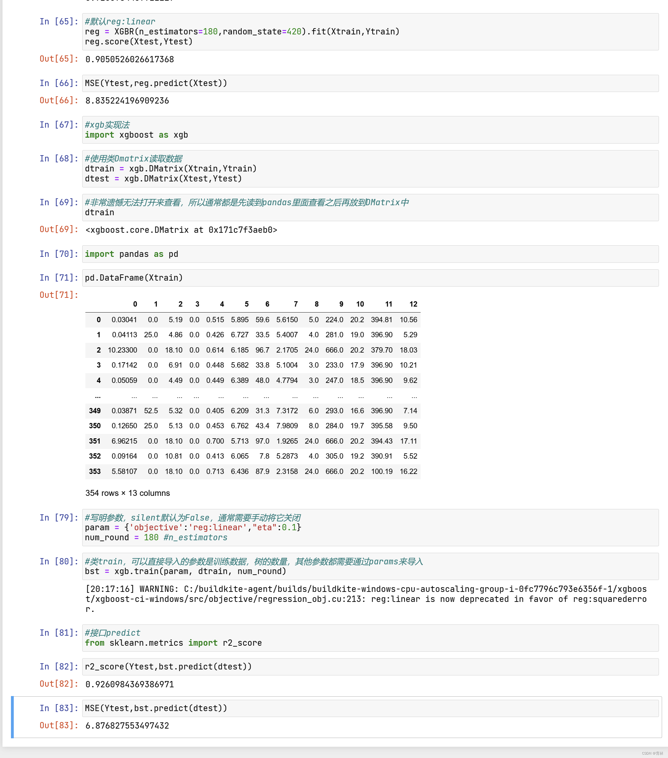Image resolution: width=668 pixels, height=758 pixels.
Task: Click cell value 52.5 in row 349
Action: point(151,411)
